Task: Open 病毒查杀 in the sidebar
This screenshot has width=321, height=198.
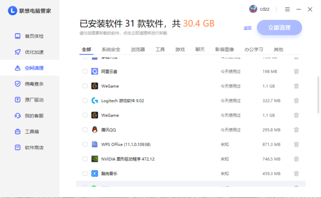Action: (x=34, y=84)
